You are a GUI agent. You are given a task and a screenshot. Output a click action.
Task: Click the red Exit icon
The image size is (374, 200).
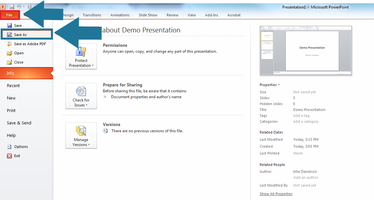(10, 156)
